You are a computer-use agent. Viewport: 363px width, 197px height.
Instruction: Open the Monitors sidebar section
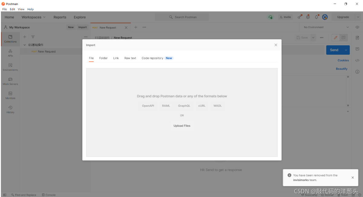click(x=10, y=95)
